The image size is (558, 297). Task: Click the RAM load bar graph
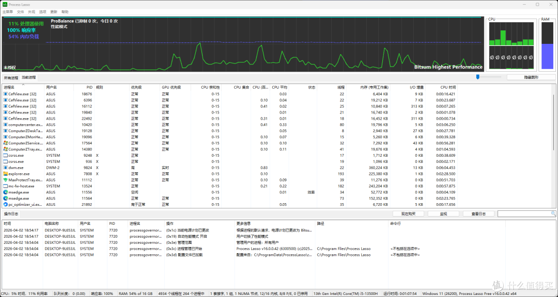click(x=547, y=45)
